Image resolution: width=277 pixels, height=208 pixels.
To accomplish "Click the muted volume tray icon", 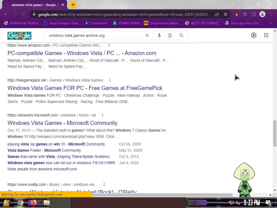I will (x=238, y=203).
